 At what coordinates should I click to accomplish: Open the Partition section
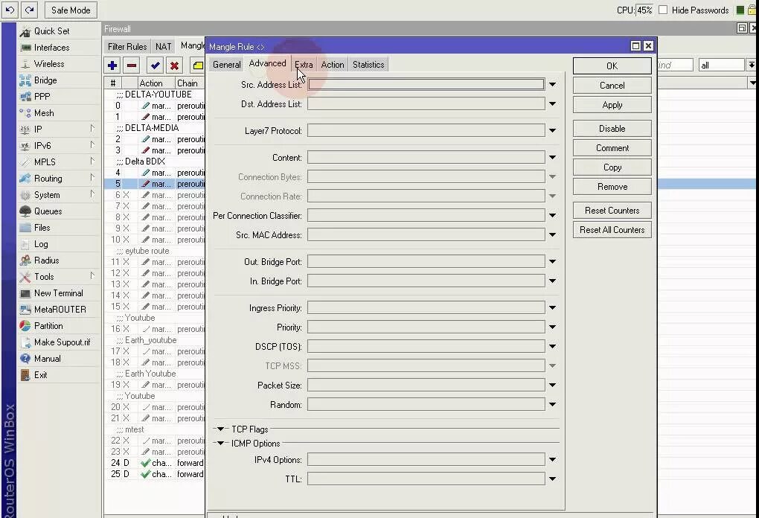click(x=48, y=326)
